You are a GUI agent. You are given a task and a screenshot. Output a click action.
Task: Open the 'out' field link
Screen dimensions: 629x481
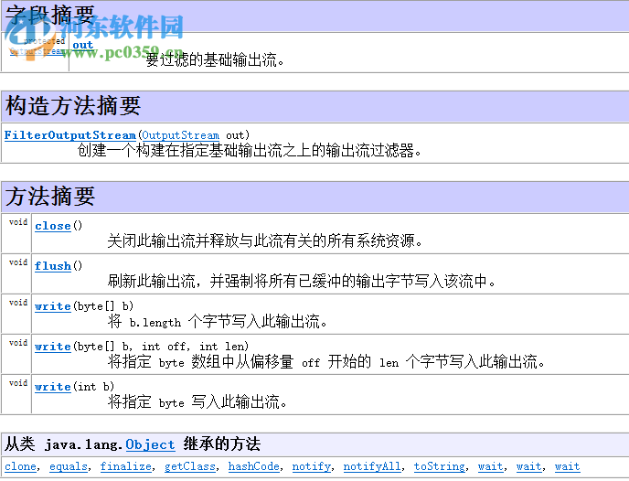pos(82,45)
